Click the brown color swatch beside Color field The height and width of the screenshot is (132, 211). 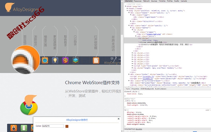click(67, 126)
